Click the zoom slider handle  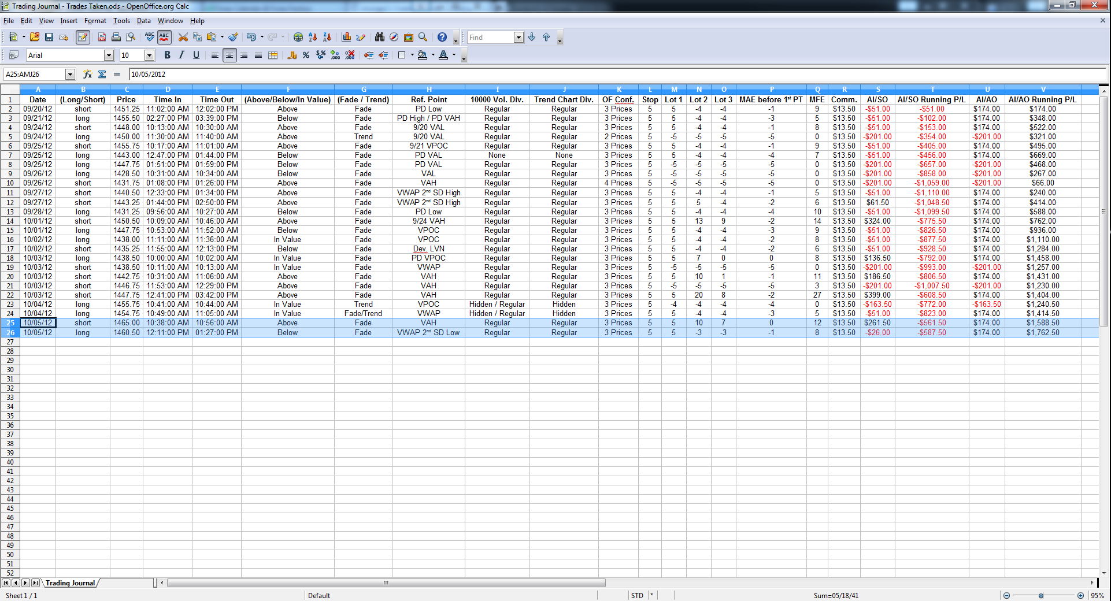pos(1041,595)
